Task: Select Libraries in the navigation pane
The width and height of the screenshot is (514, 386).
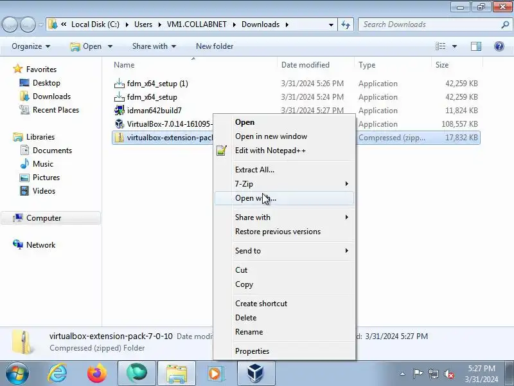Action: [x=40, y=137]
